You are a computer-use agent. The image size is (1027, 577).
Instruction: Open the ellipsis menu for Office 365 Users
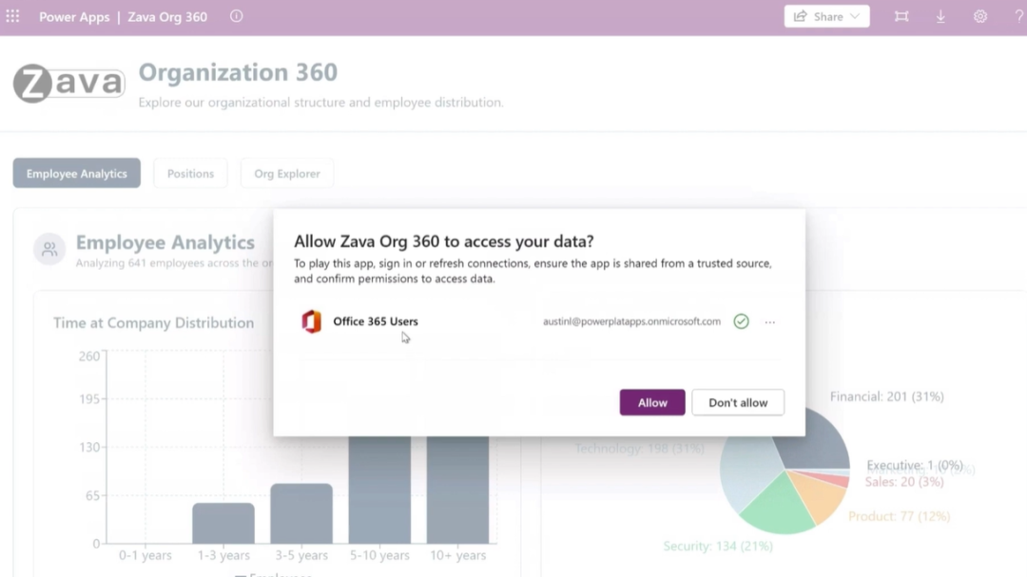[769, 322]
